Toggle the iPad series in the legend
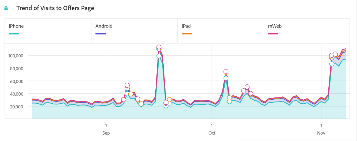Image resolution: width=357 pixels, height=141 pixels. pos(186,26)
